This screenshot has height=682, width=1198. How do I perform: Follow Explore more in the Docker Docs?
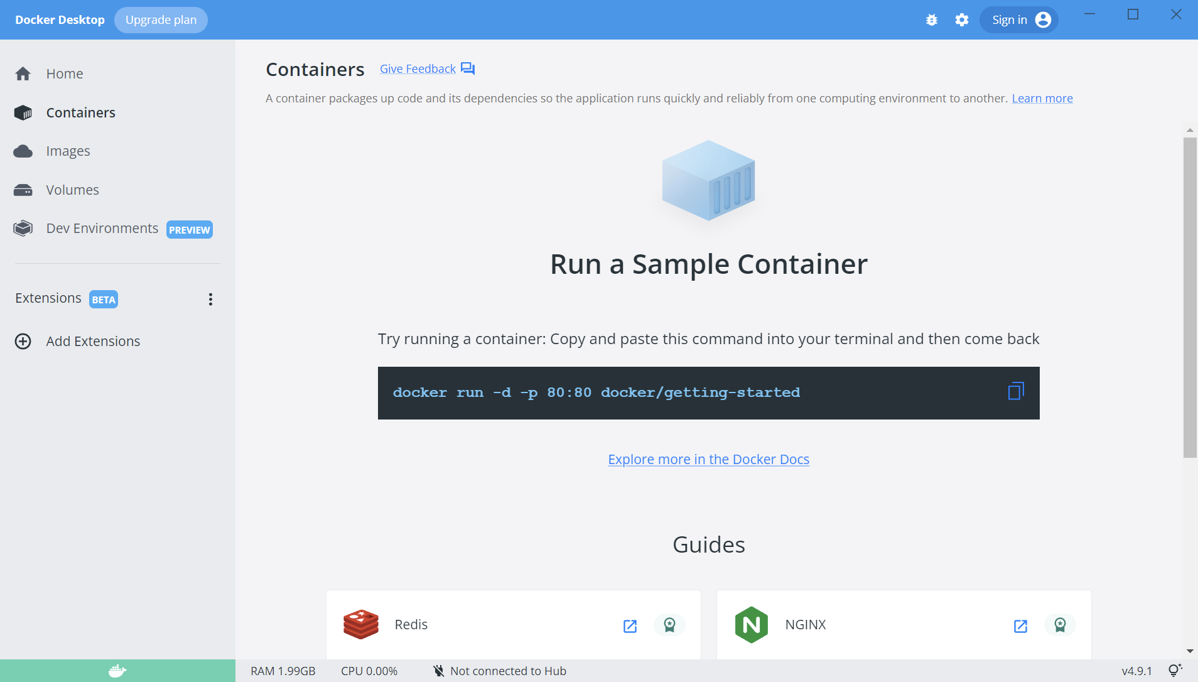[x=708, y=459]
